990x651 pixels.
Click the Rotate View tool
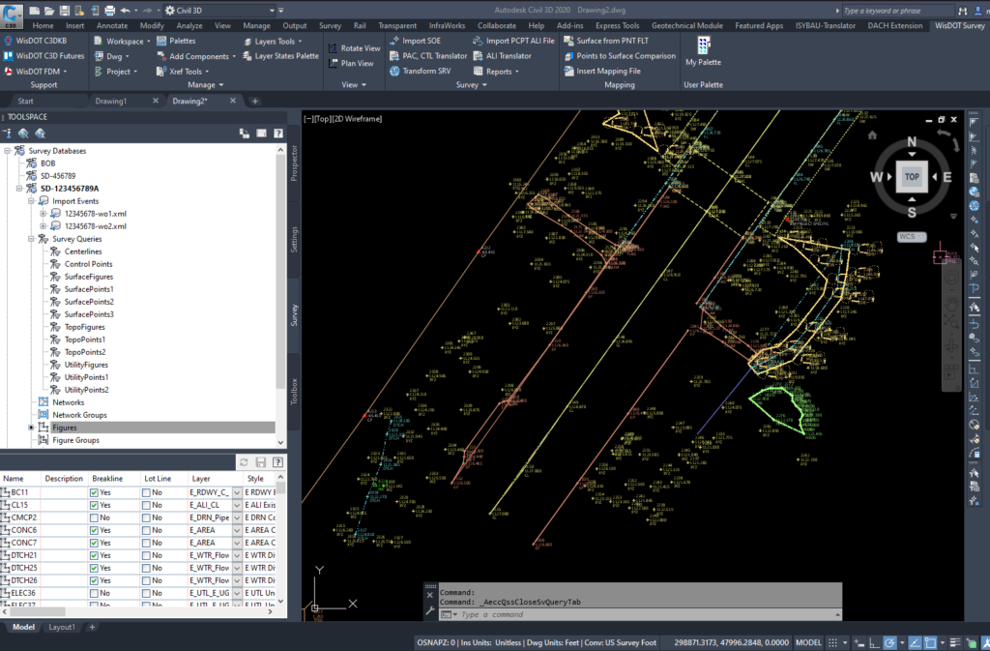tap(354, 48)
